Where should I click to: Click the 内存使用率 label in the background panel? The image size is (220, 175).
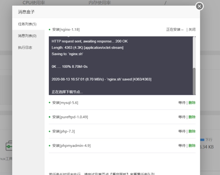pos(100,2)
